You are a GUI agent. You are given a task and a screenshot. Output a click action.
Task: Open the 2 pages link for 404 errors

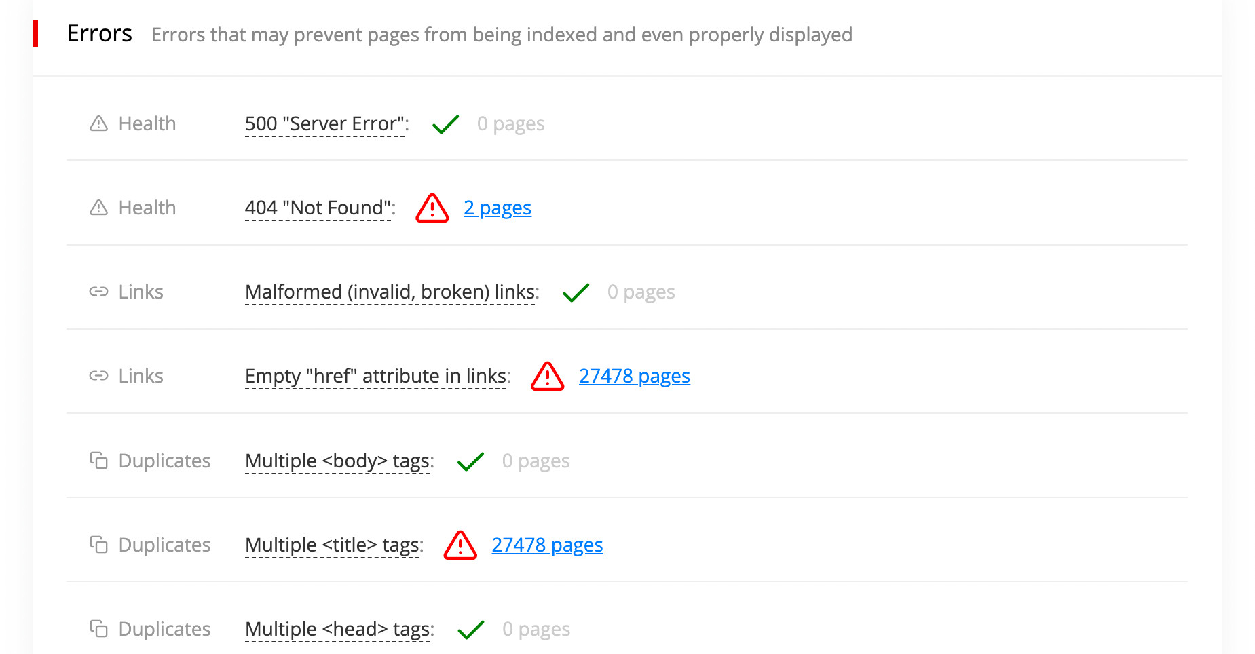click(498, 208)
